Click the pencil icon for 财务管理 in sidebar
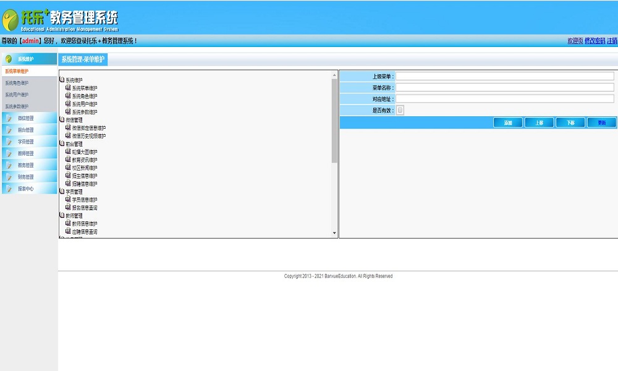The width and height of the screenshot is (618, 371). pos(9,177)
